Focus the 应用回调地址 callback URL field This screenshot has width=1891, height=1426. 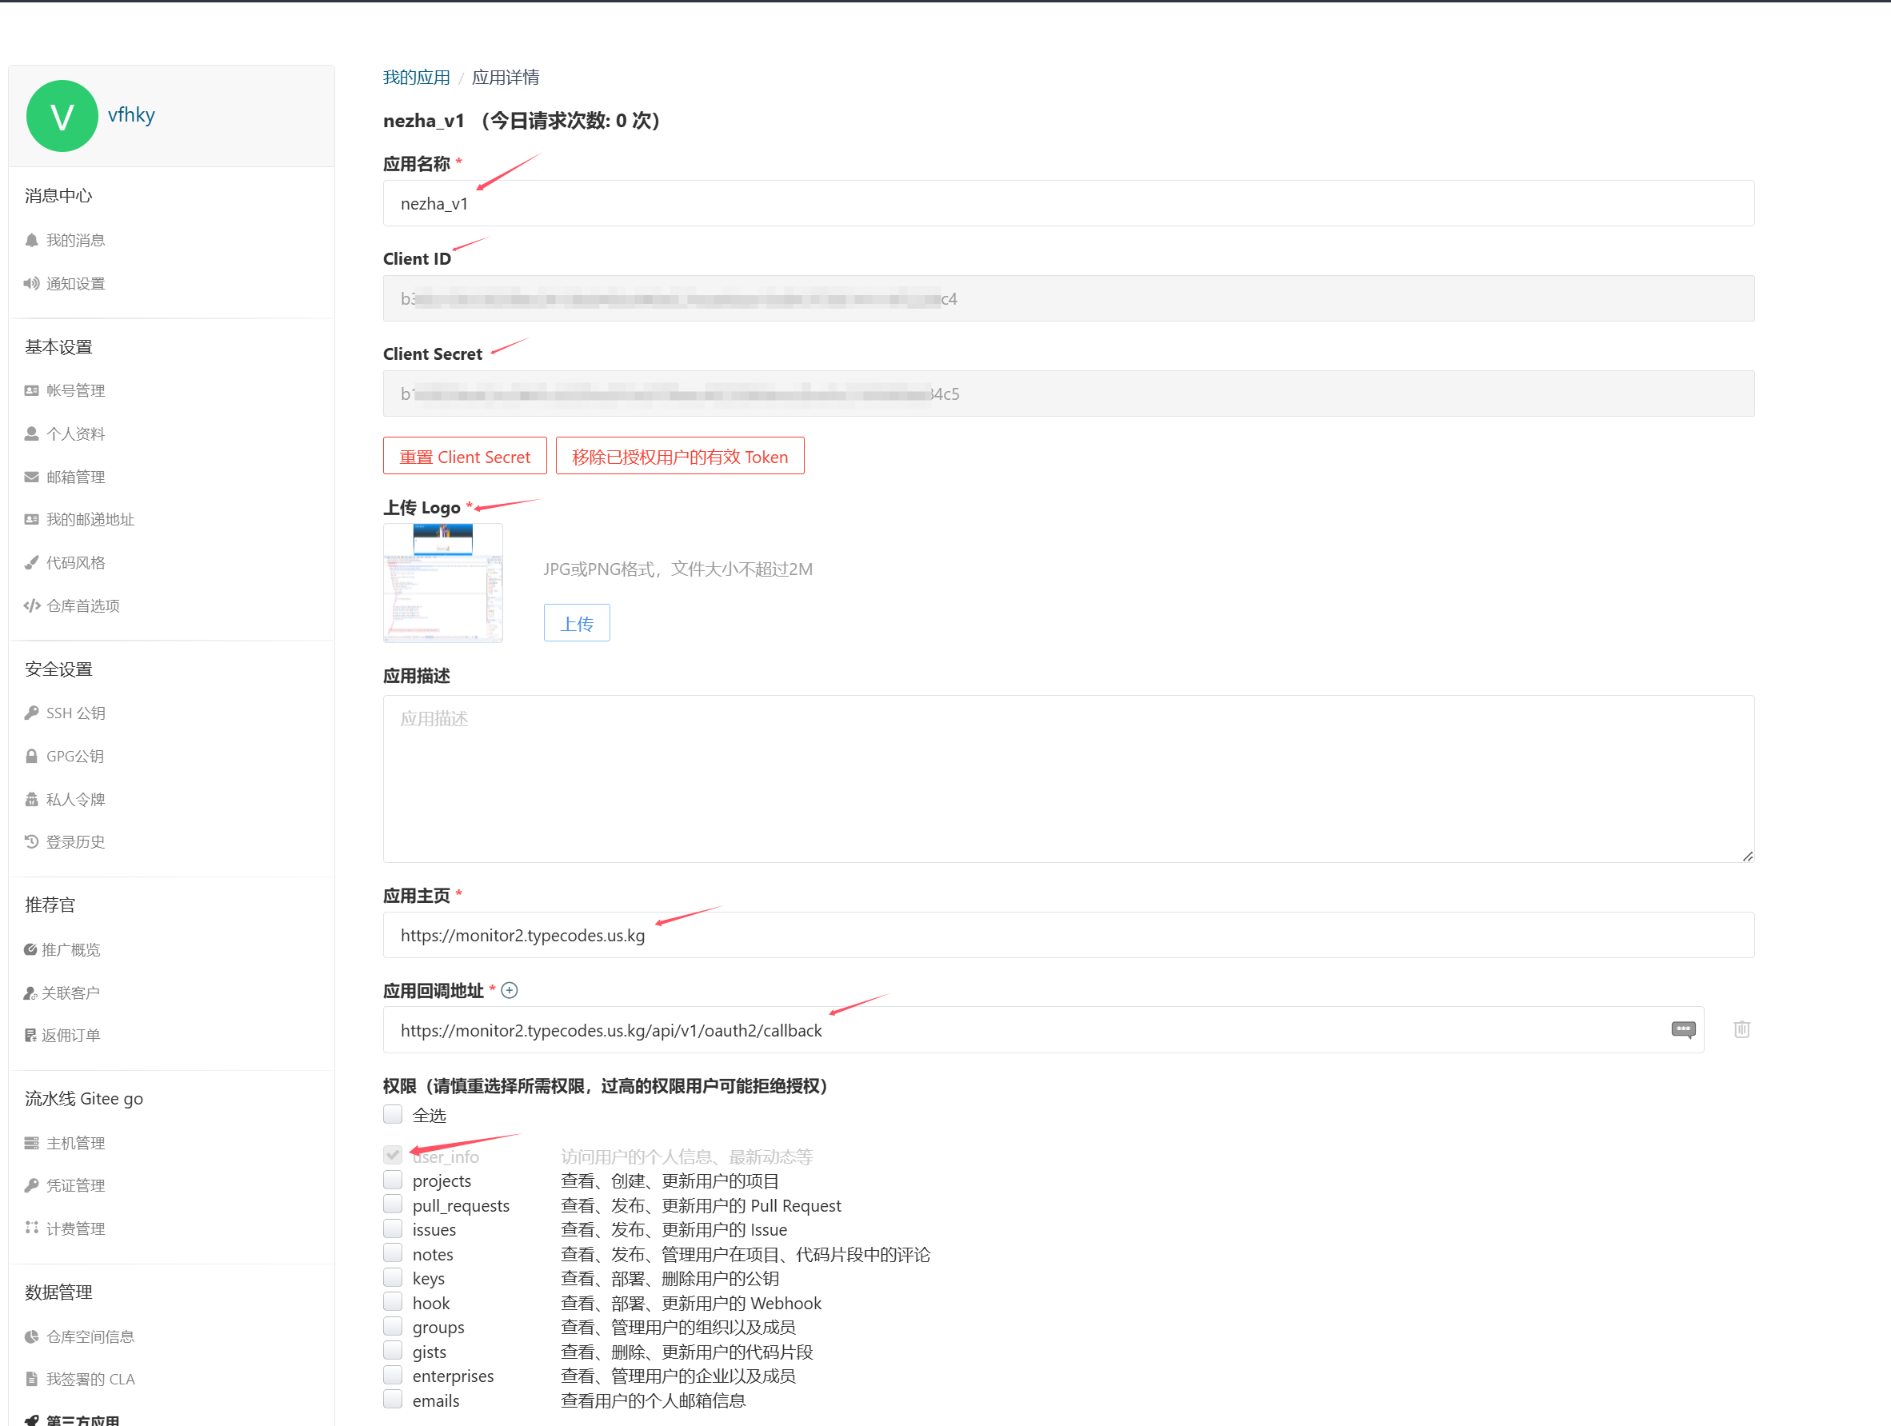click(1043, 1030)
